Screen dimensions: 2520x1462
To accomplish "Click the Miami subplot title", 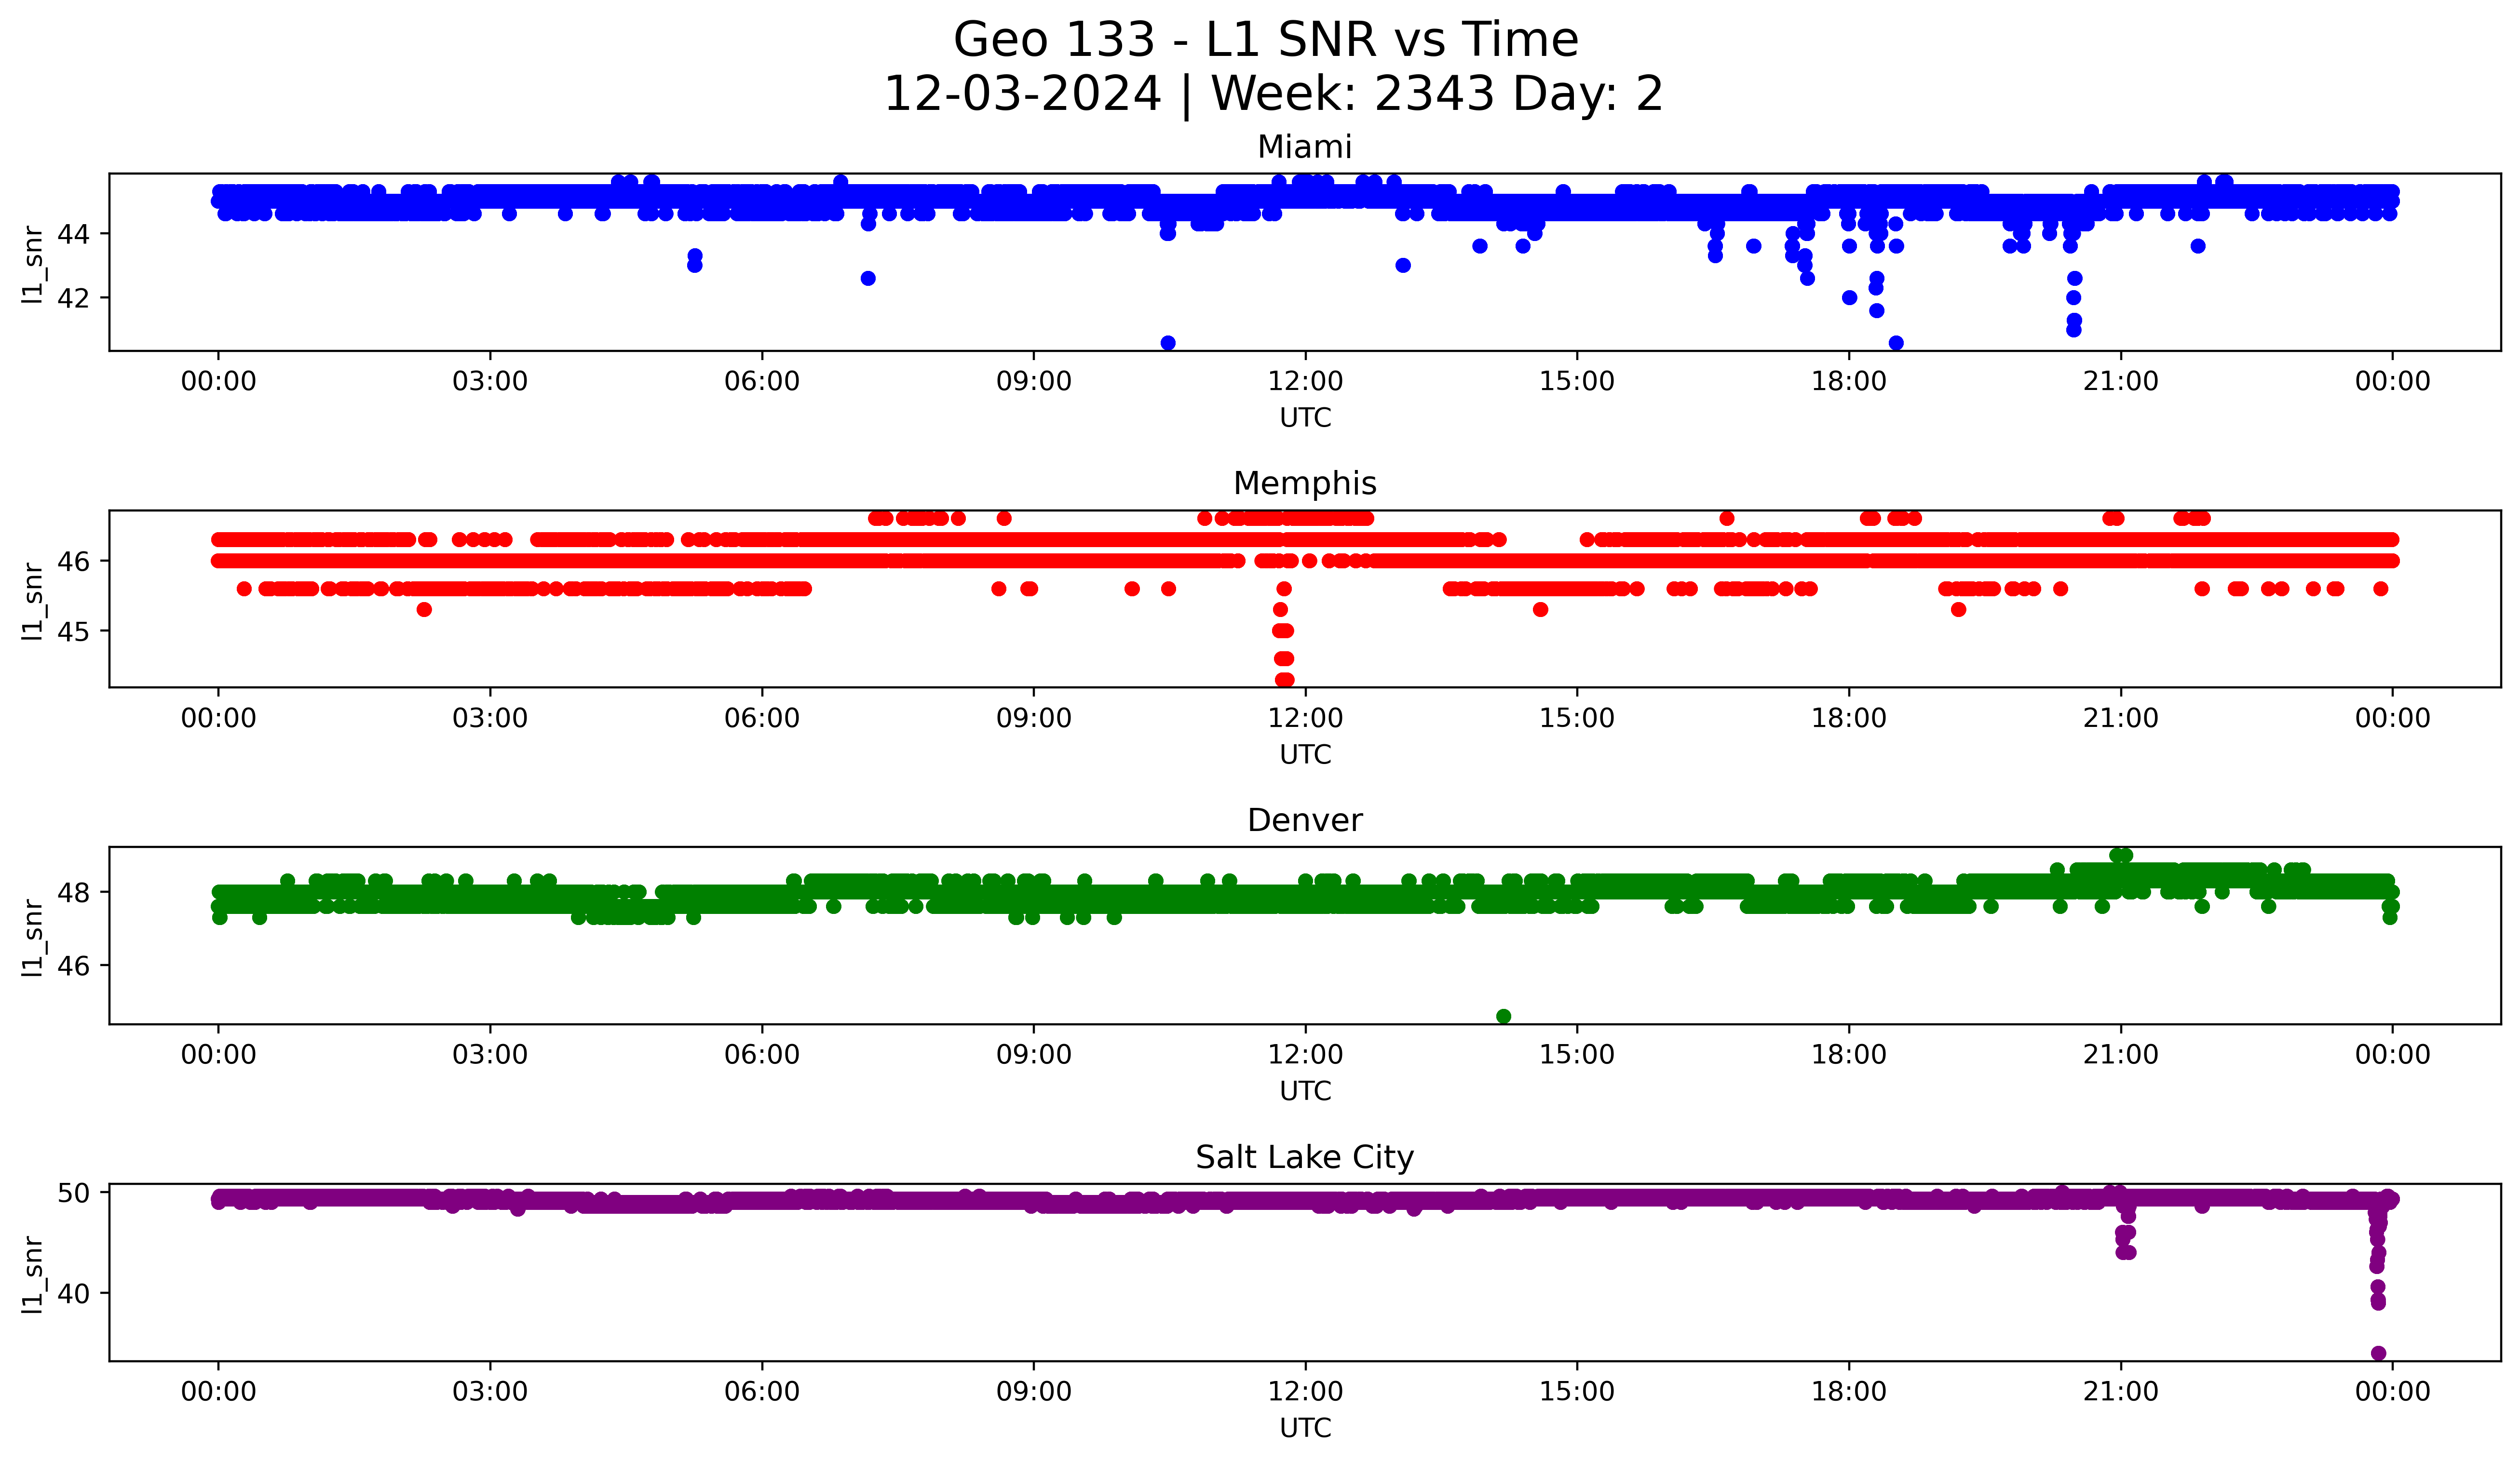I will pos(1304,147).
